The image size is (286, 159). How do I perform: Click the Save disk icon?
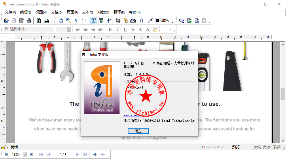click(x=14, y=20)
